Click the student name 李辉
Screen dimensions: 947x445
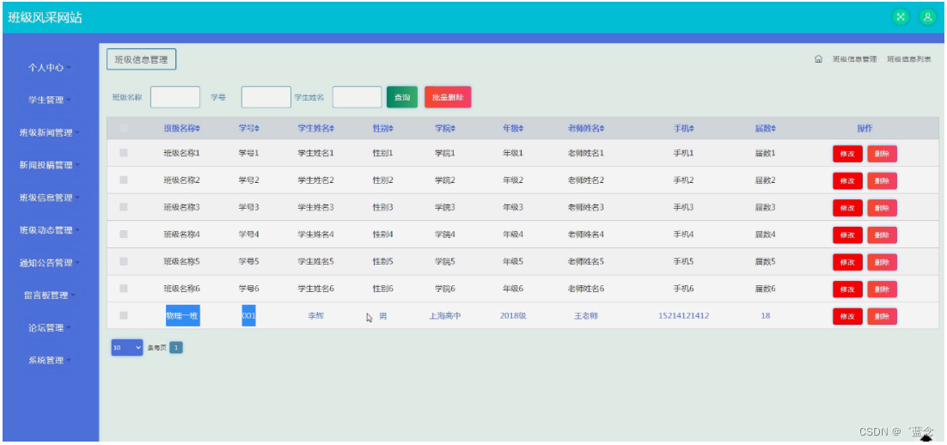316,316
